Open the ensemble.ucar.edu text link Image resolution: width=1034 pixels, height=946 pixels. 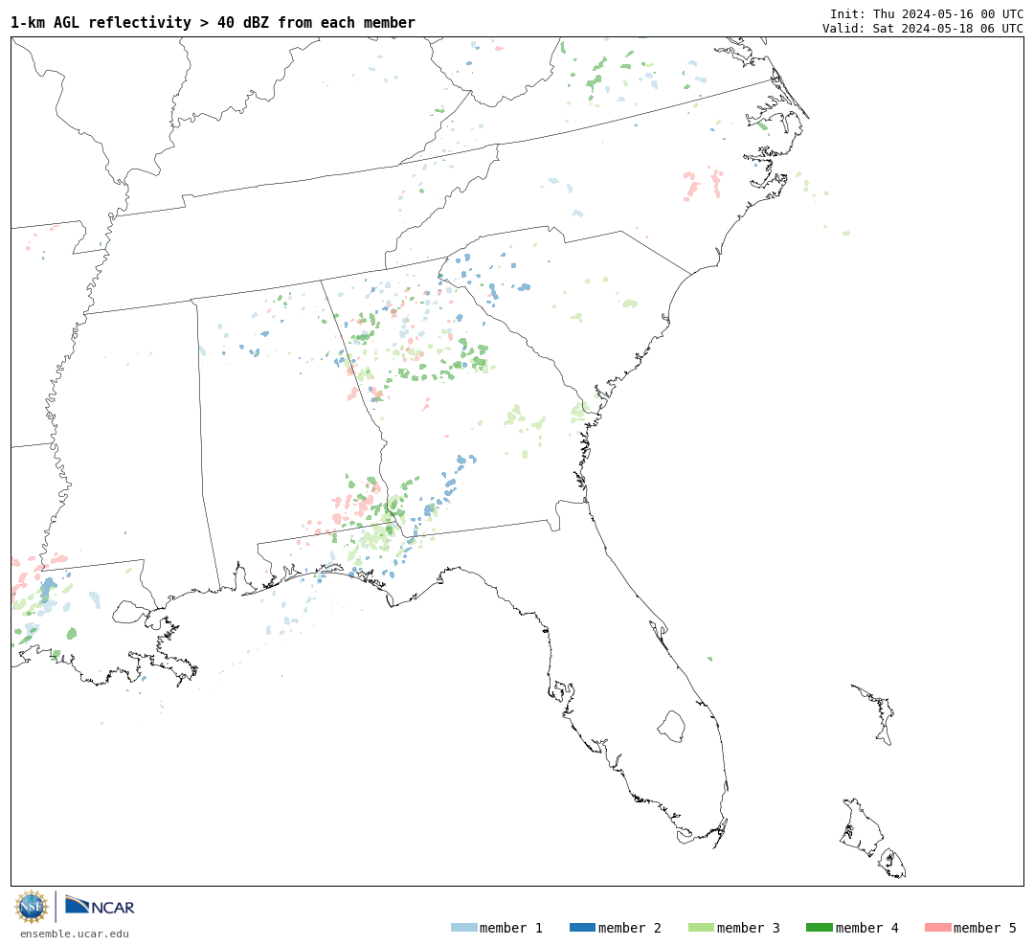point(75,934)
